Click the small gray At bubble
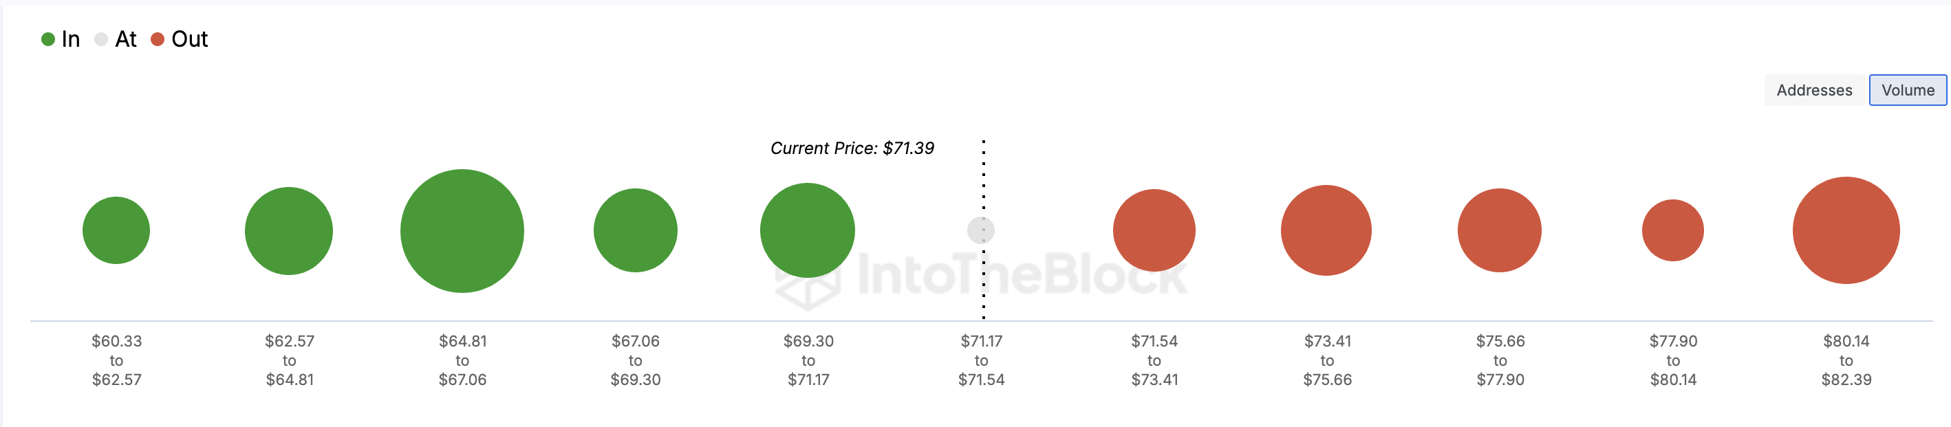Screen dimensions: 1951x427 pyautogui.click(x=981, y=230)
